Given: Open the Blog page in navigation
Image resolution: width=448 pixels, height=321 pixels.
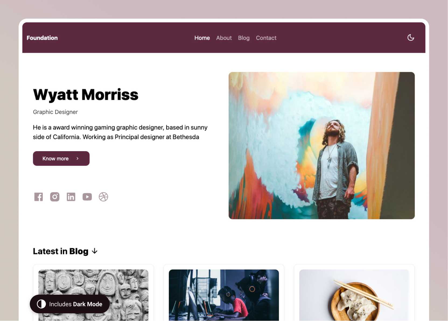Looking at the screenshot, I should 244,38.
